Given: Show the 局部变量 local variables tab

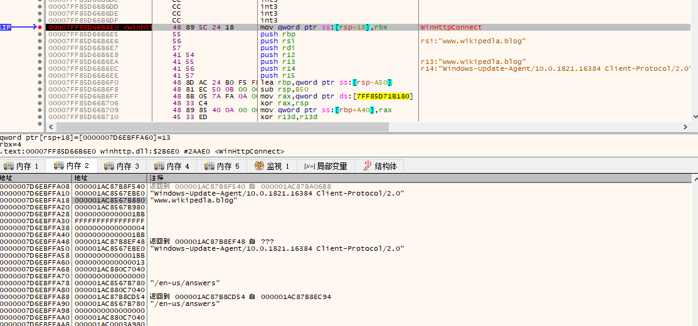Looking at the screenshot, I should 326,166.
